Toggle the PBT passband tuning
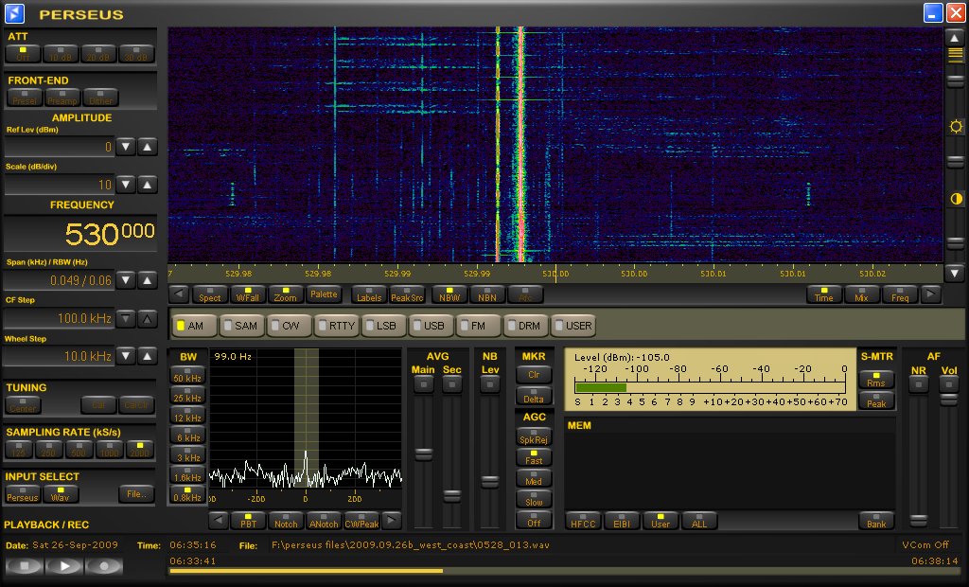The height and width of the screenshot is (587, 969). point(249,521)
